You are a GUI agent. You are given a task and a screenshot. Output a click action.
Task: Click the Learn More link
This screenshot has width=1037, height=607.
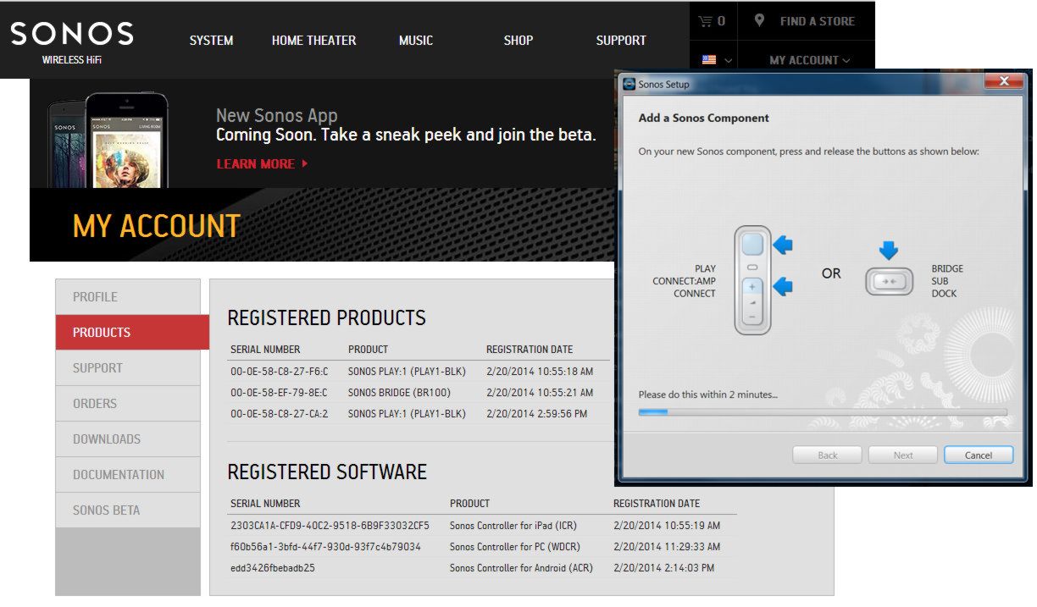[263, 163]
